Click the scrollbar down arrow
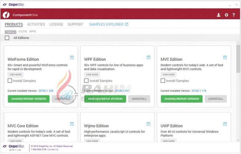The image size is (241, 154). click(238, 140)
